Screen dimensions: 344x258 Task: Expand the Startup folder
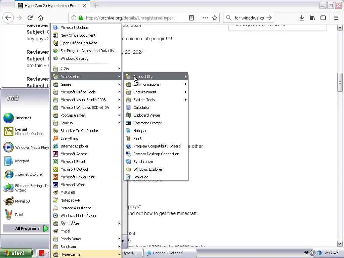(86, 123)
